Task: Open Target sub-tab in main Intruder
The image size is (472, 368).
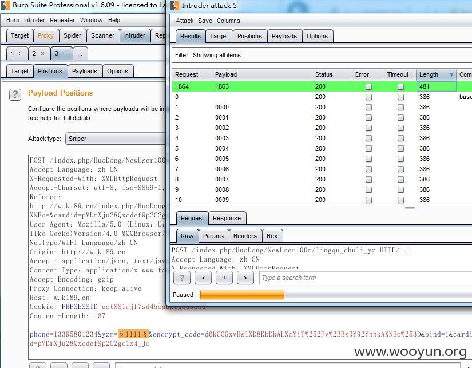Action: pos(19,71)
